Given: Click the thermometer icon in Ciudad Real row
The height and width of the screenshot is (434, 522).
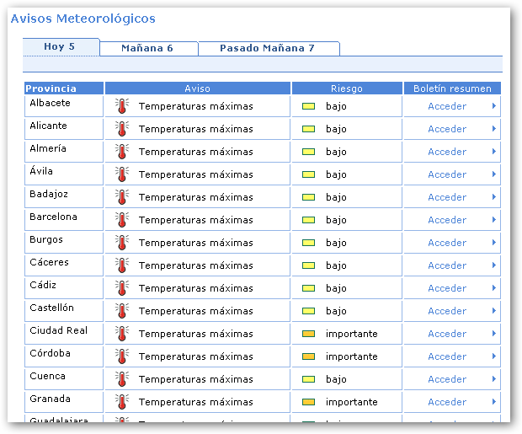Looking at the screenshot, I should coord(122,334).
